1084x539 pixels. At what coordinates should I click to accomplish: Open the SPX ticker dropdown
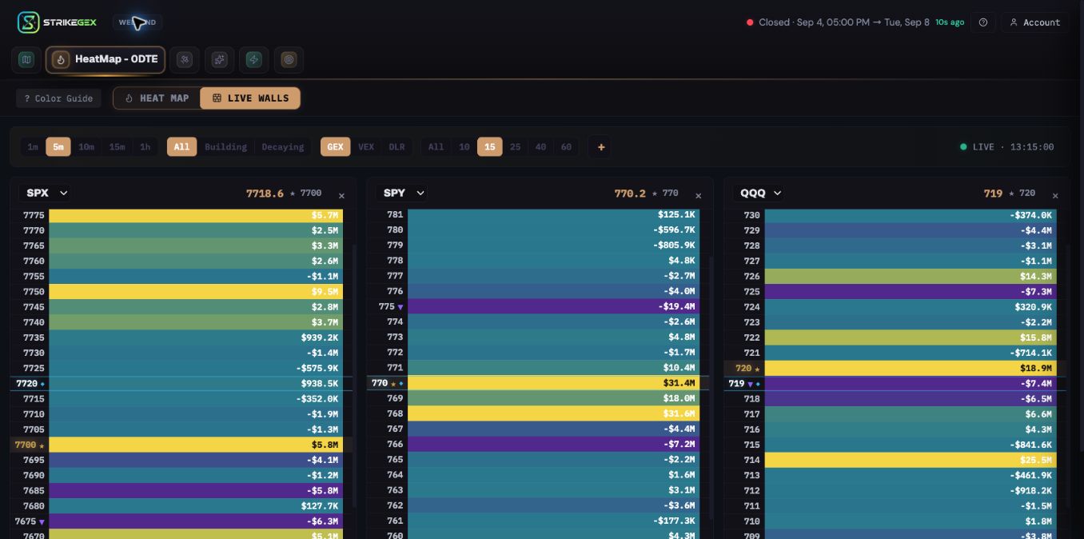tap(47, 193)
